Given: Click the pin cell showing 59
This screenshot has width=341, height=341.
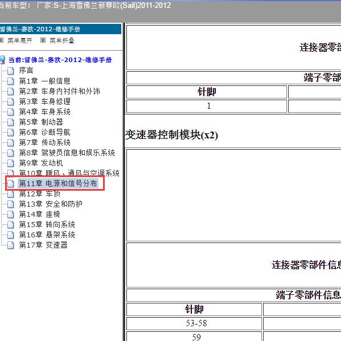Looking at the screenshot, I should click(194, 336).
